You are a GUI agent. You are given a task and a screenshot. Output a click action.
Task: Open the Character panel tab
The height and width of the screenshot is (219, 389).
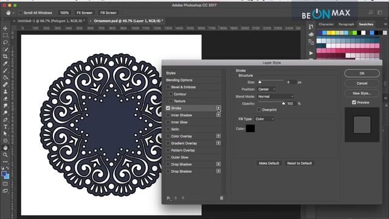coord(326,24)
